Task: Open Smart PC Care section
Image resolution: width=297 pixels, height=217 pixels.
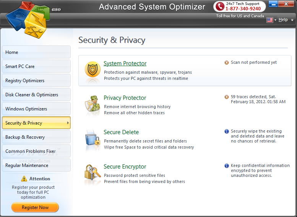Action: pyautogui.click(x=36, y=66)
